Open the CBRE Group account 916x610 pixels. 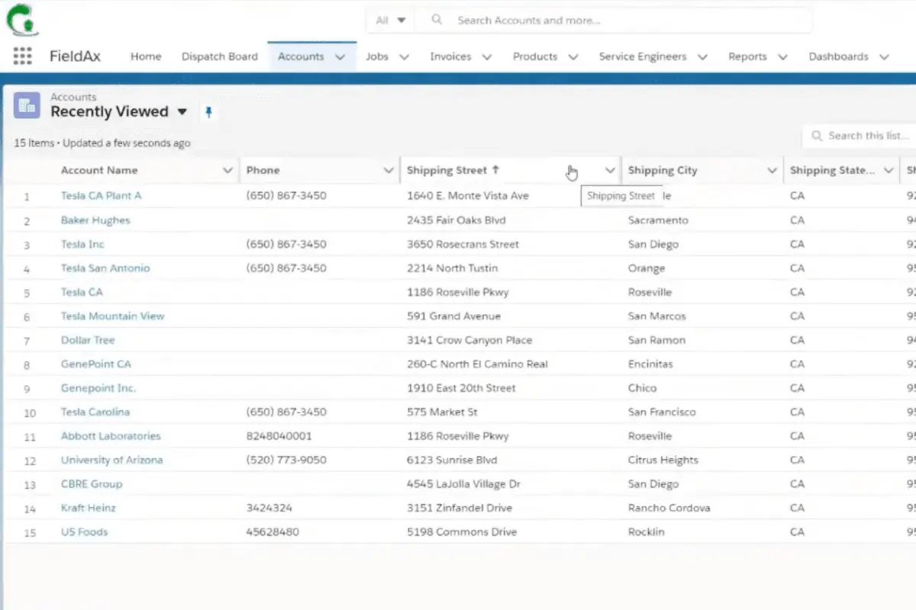pos(92,483)
